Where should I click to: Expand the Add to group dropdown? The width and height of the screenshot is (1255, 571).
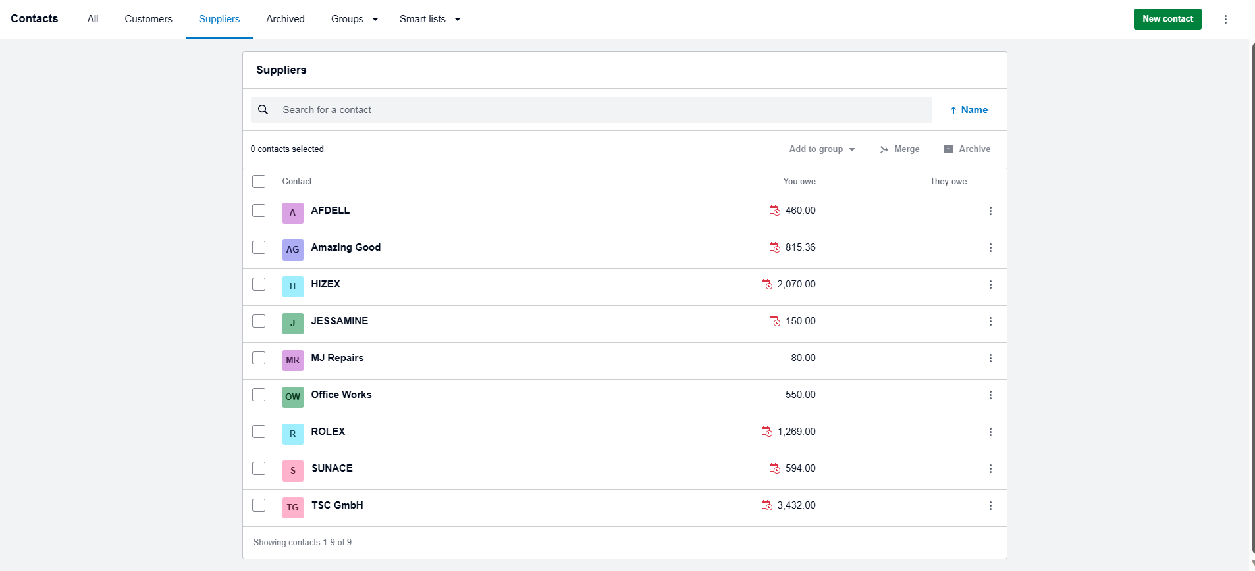click(x=822, y=149)
